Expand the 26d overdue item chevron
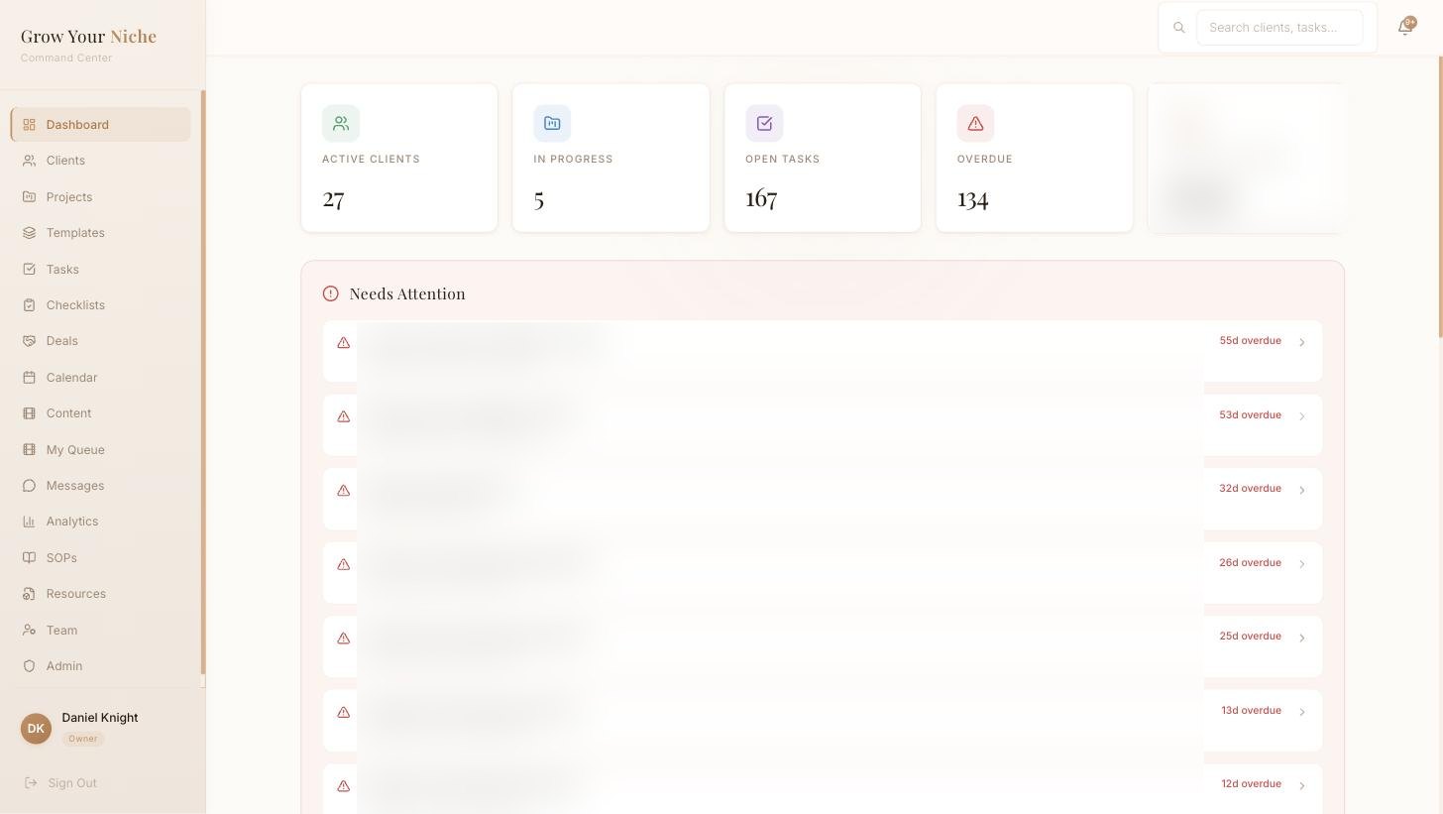The width and height of the screenshot is (1443, 814). click(x=1302, y=564)
